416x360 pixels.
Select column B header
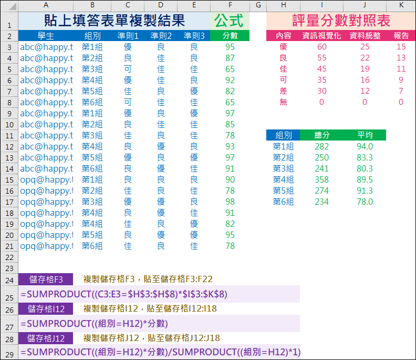pyautogui.click(x=92, y=5)
